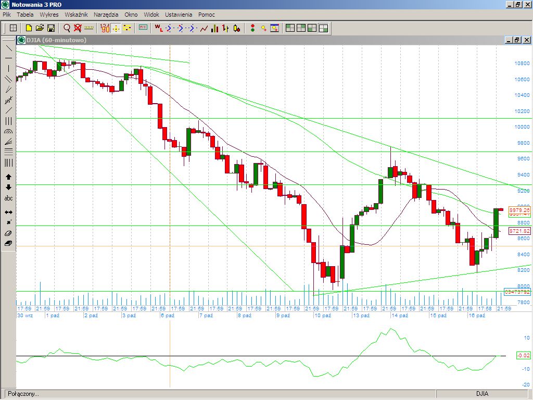Image resolution: width=533 pixels, height=400 pixels.
Task: Create a new document with yellow page icon
Action: 29,28
